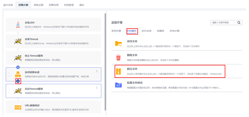Viewport: 249px width, 117px height.
Task: Select the URL健康测试 step title
Action: coord(32,106)
